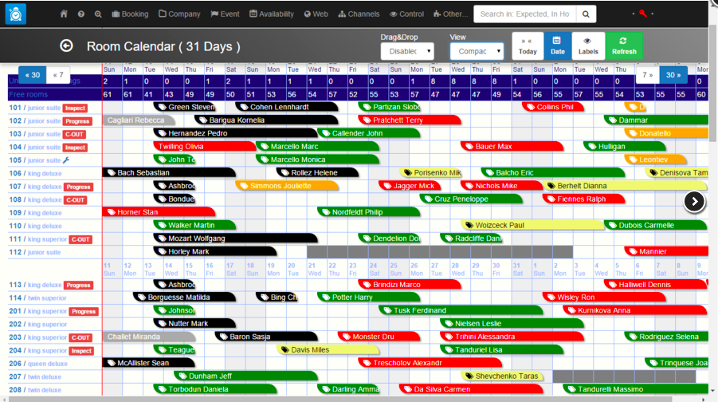
Task: Click the Date calendar button
Action: click(x=558, y=45)
